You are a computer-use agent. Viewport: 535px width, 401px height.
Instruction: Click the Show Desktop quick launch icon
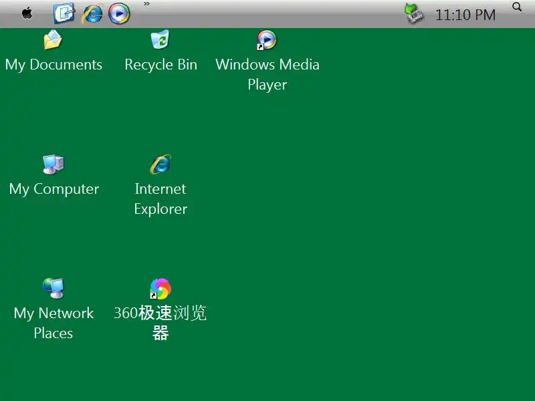click(64, 13)
